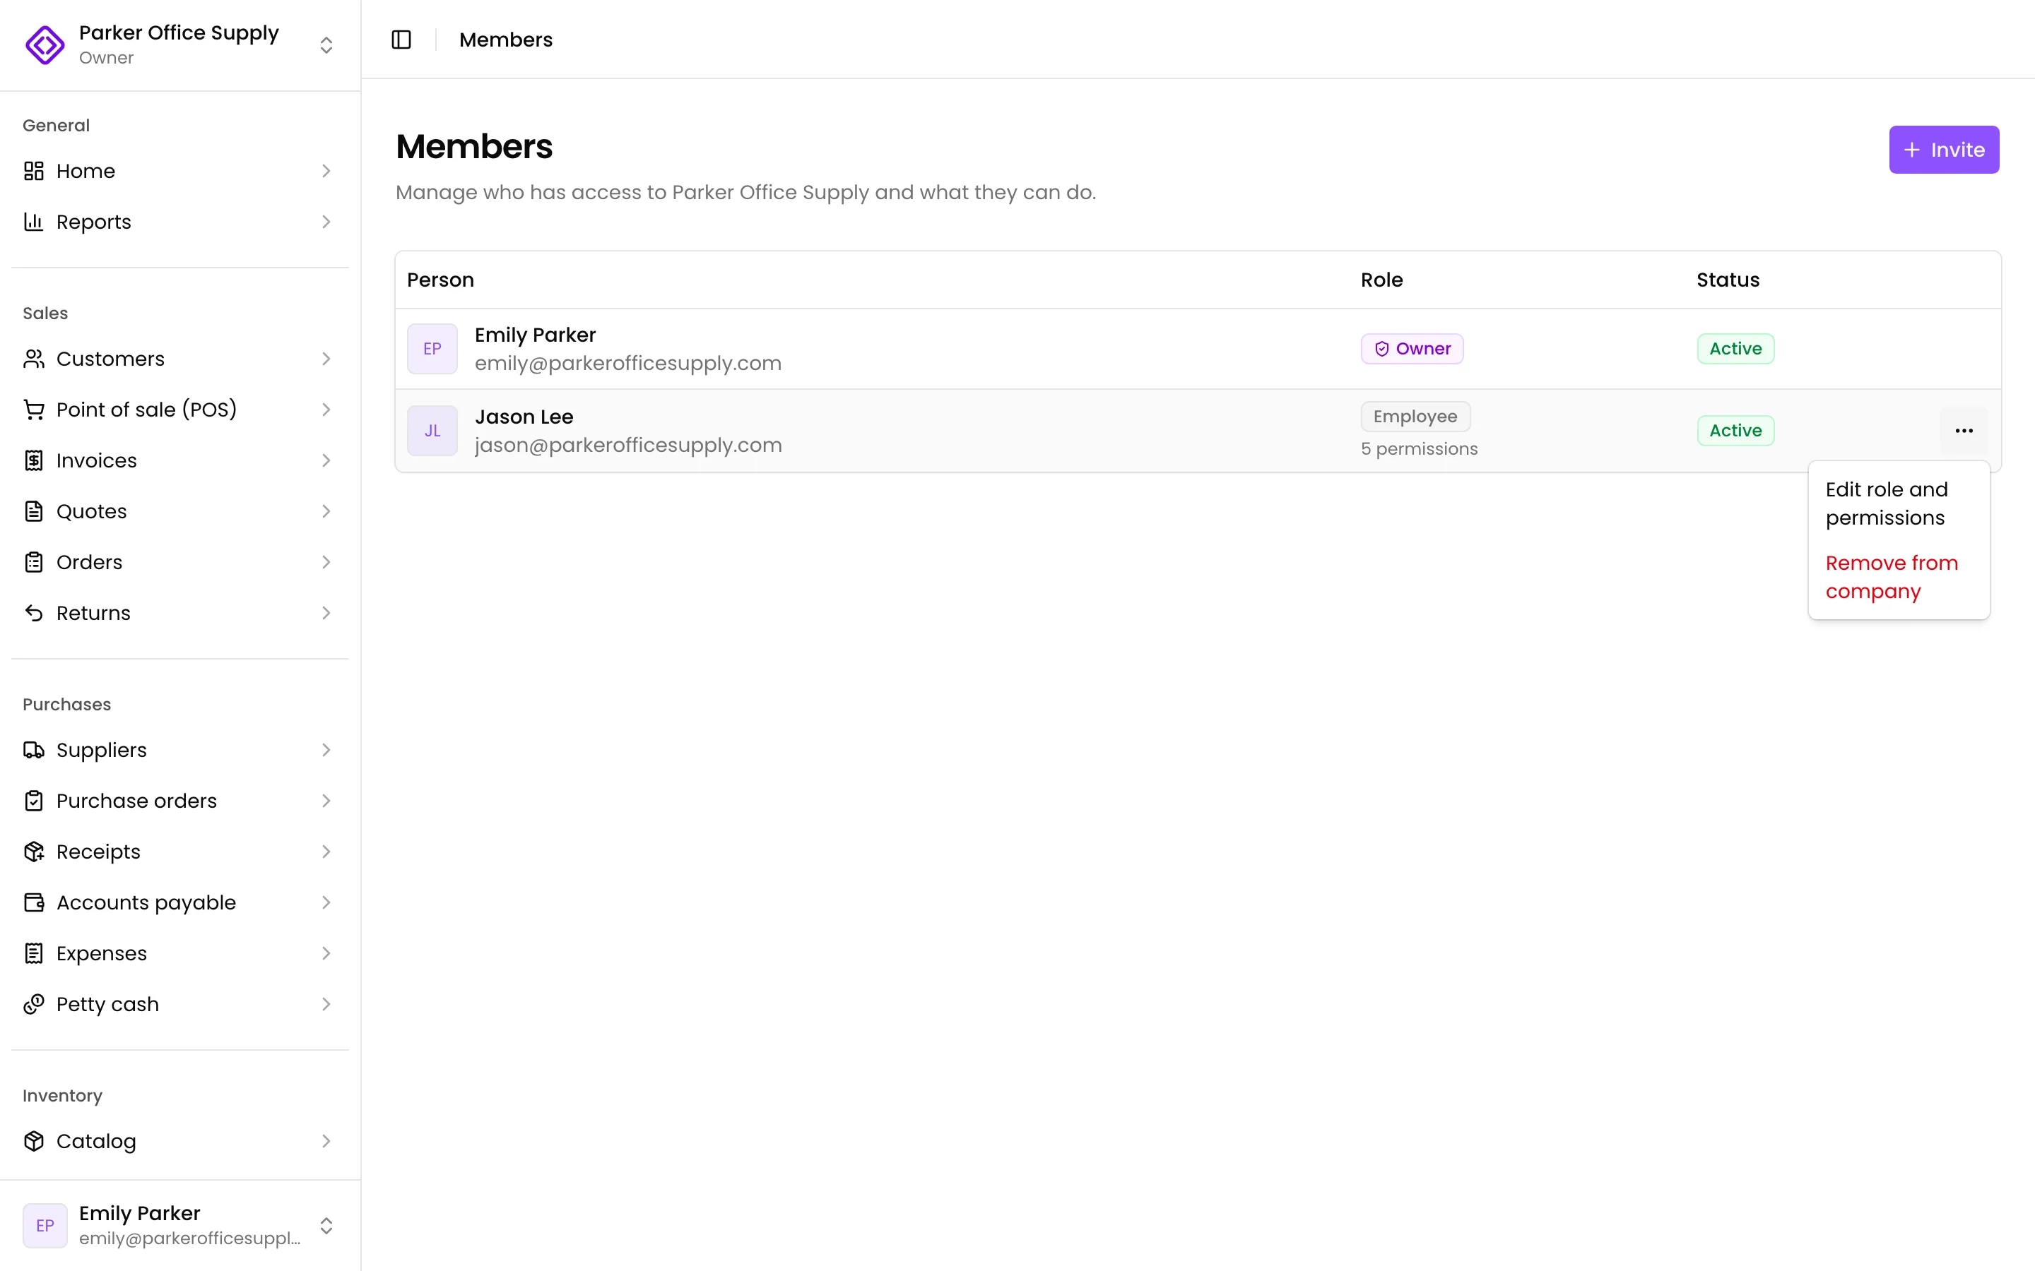Click the JL avatar in Jason Lee's row
The height and width of the screenshot is (1271, 2035).
pyautogui.click(x=432, y=431)
